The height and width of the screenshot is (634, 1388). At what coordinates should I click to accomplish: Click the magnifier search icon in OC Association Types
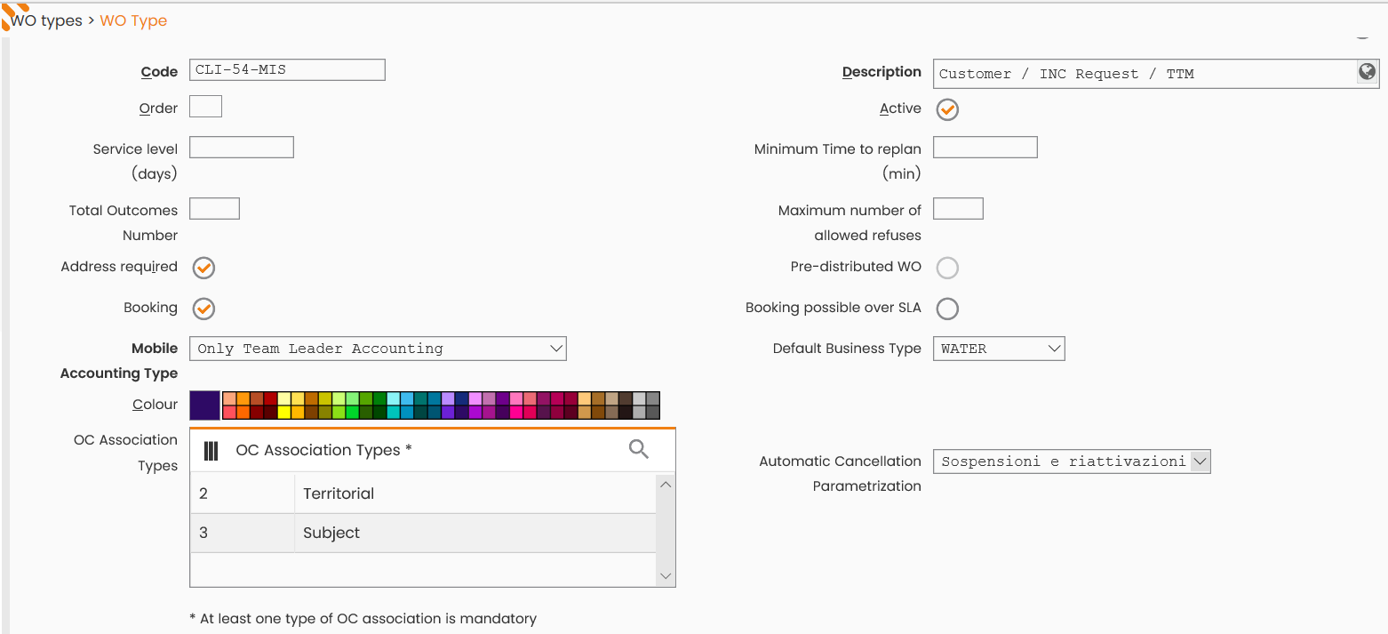[x=638, y=449]
